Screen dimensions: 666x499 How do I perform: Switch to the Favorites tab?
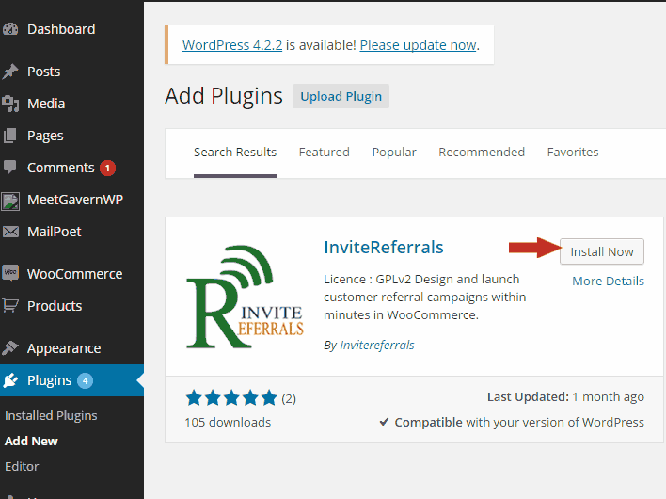pos(573,153)
